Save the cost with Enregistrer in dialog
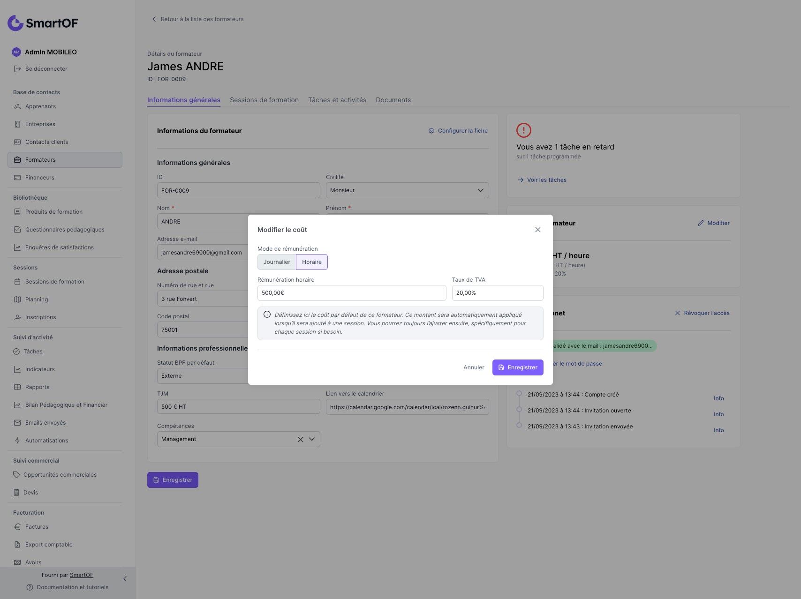The image size is (801, 599). click(x=518, y=367)
